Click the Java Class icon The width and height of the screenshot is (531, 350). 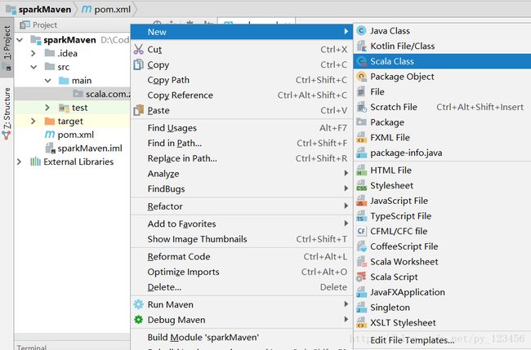[x=362, y=31]
